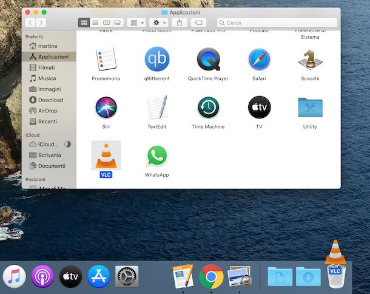This screenshot has width=370, height=294.
Task: Click the Cerca search field
Action: pos(277,22)
